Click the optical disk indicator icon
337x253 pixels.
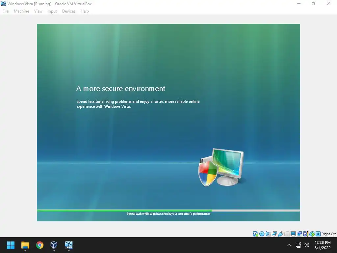262,234
